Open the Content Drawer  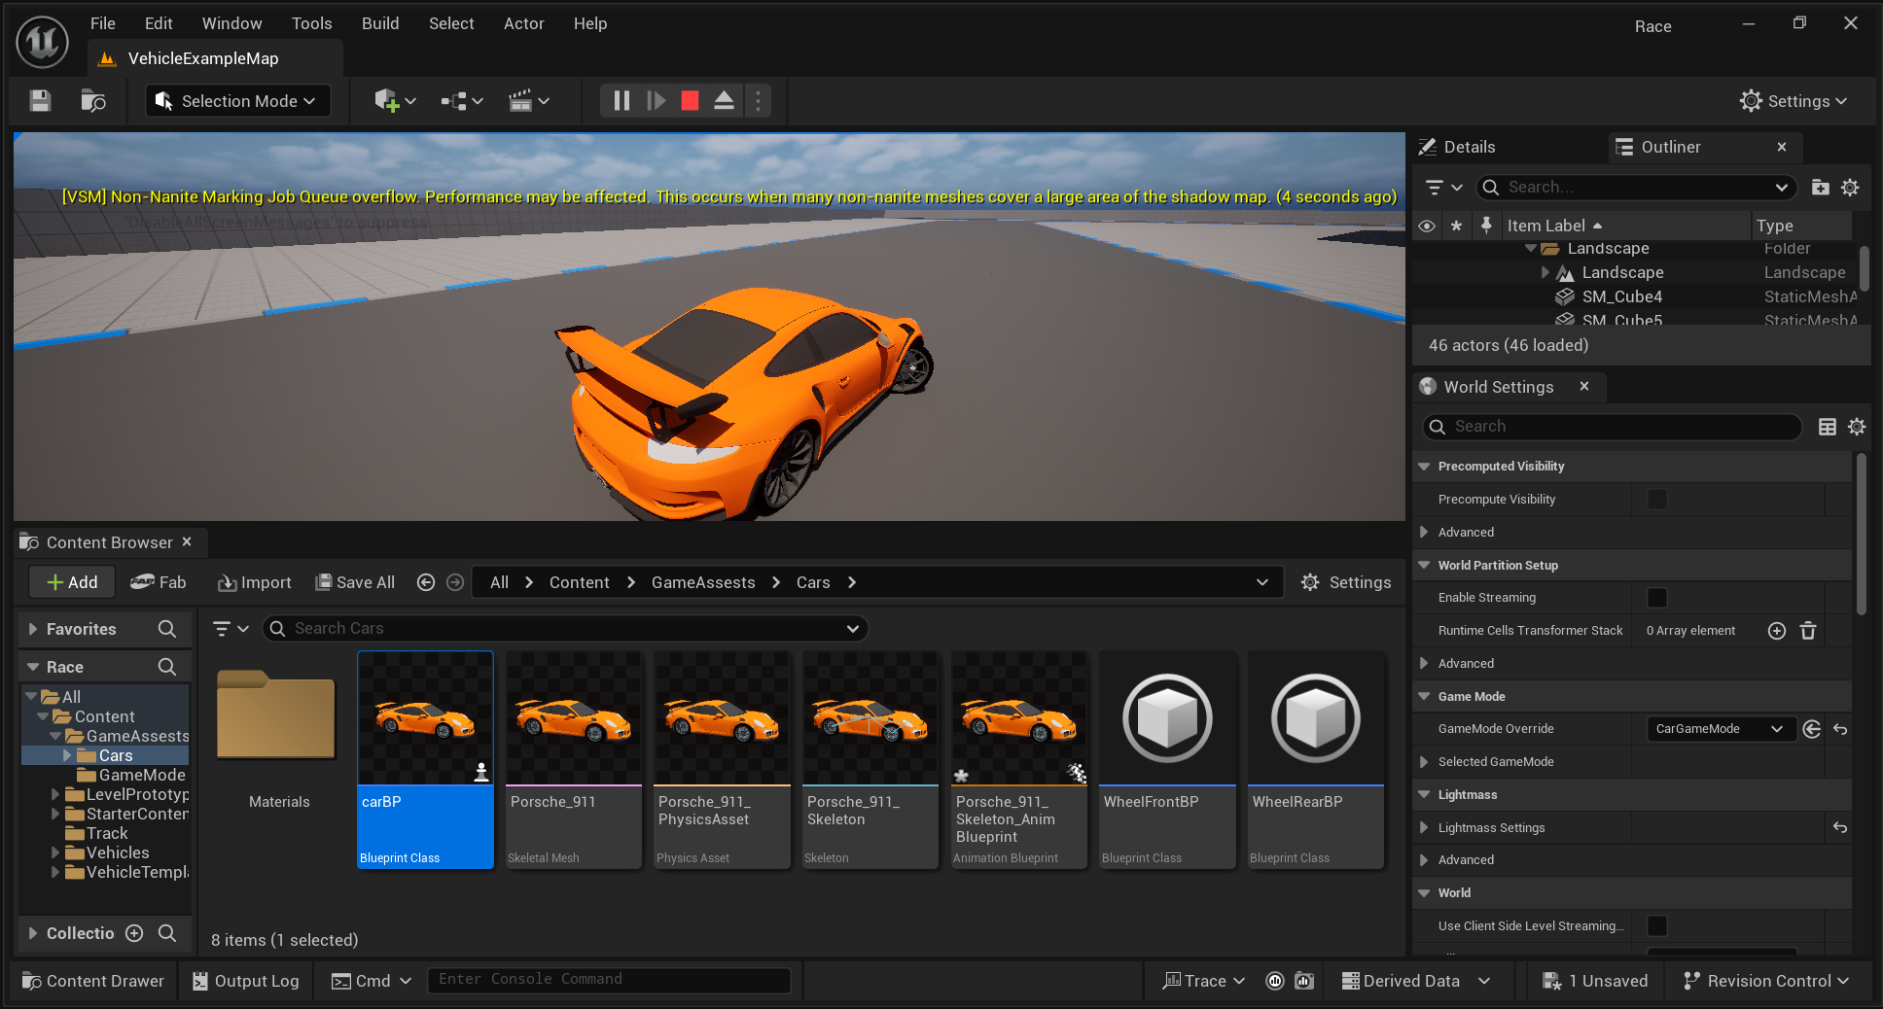coord(93,981)
